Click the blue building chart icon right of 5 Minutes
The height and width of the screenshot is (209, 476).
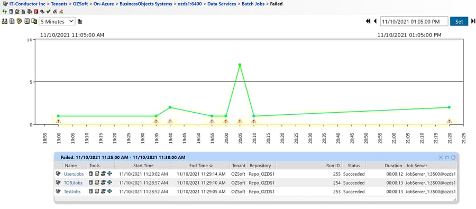tap(80, 21)
